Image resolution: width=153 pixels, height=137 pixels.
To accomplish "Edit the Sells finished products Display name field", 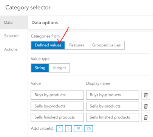I will click(x=113, y=117).
